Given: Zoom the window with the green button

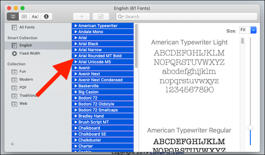Looking at the screenshot, I should pyautogui.click(x=22, y=8).
